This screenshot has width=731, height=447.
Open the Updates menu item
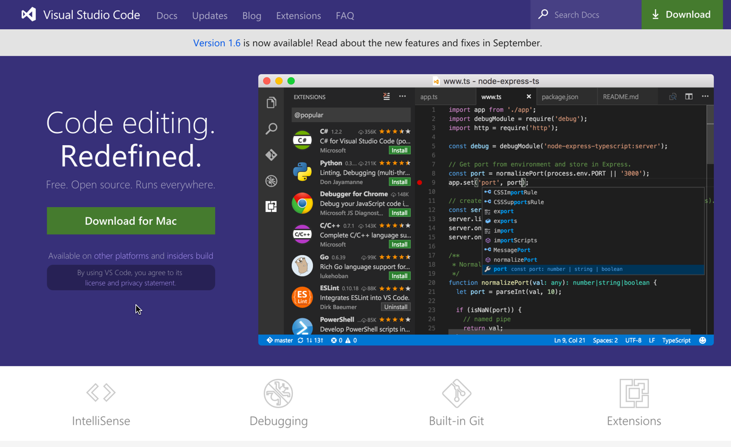210,15
